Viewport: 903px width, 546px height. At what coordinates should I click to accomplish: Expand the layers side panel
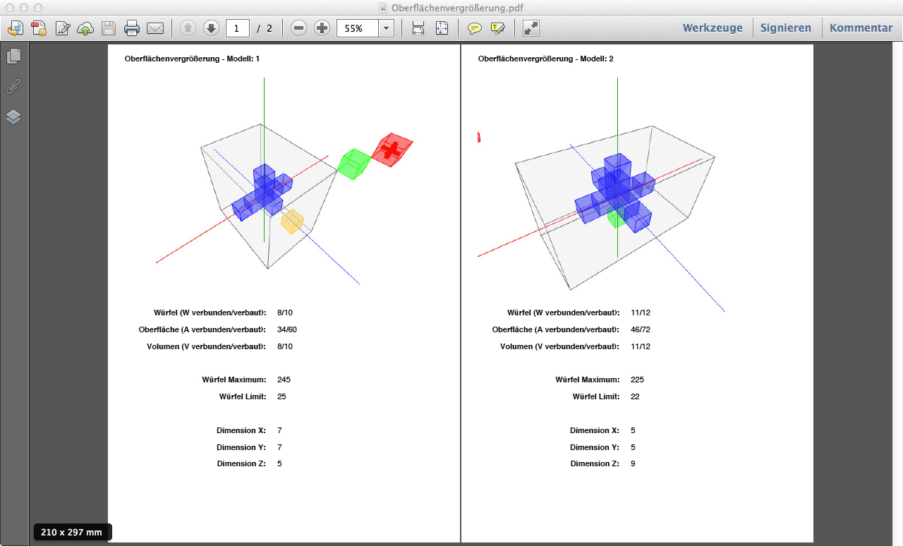coord(13,116)
